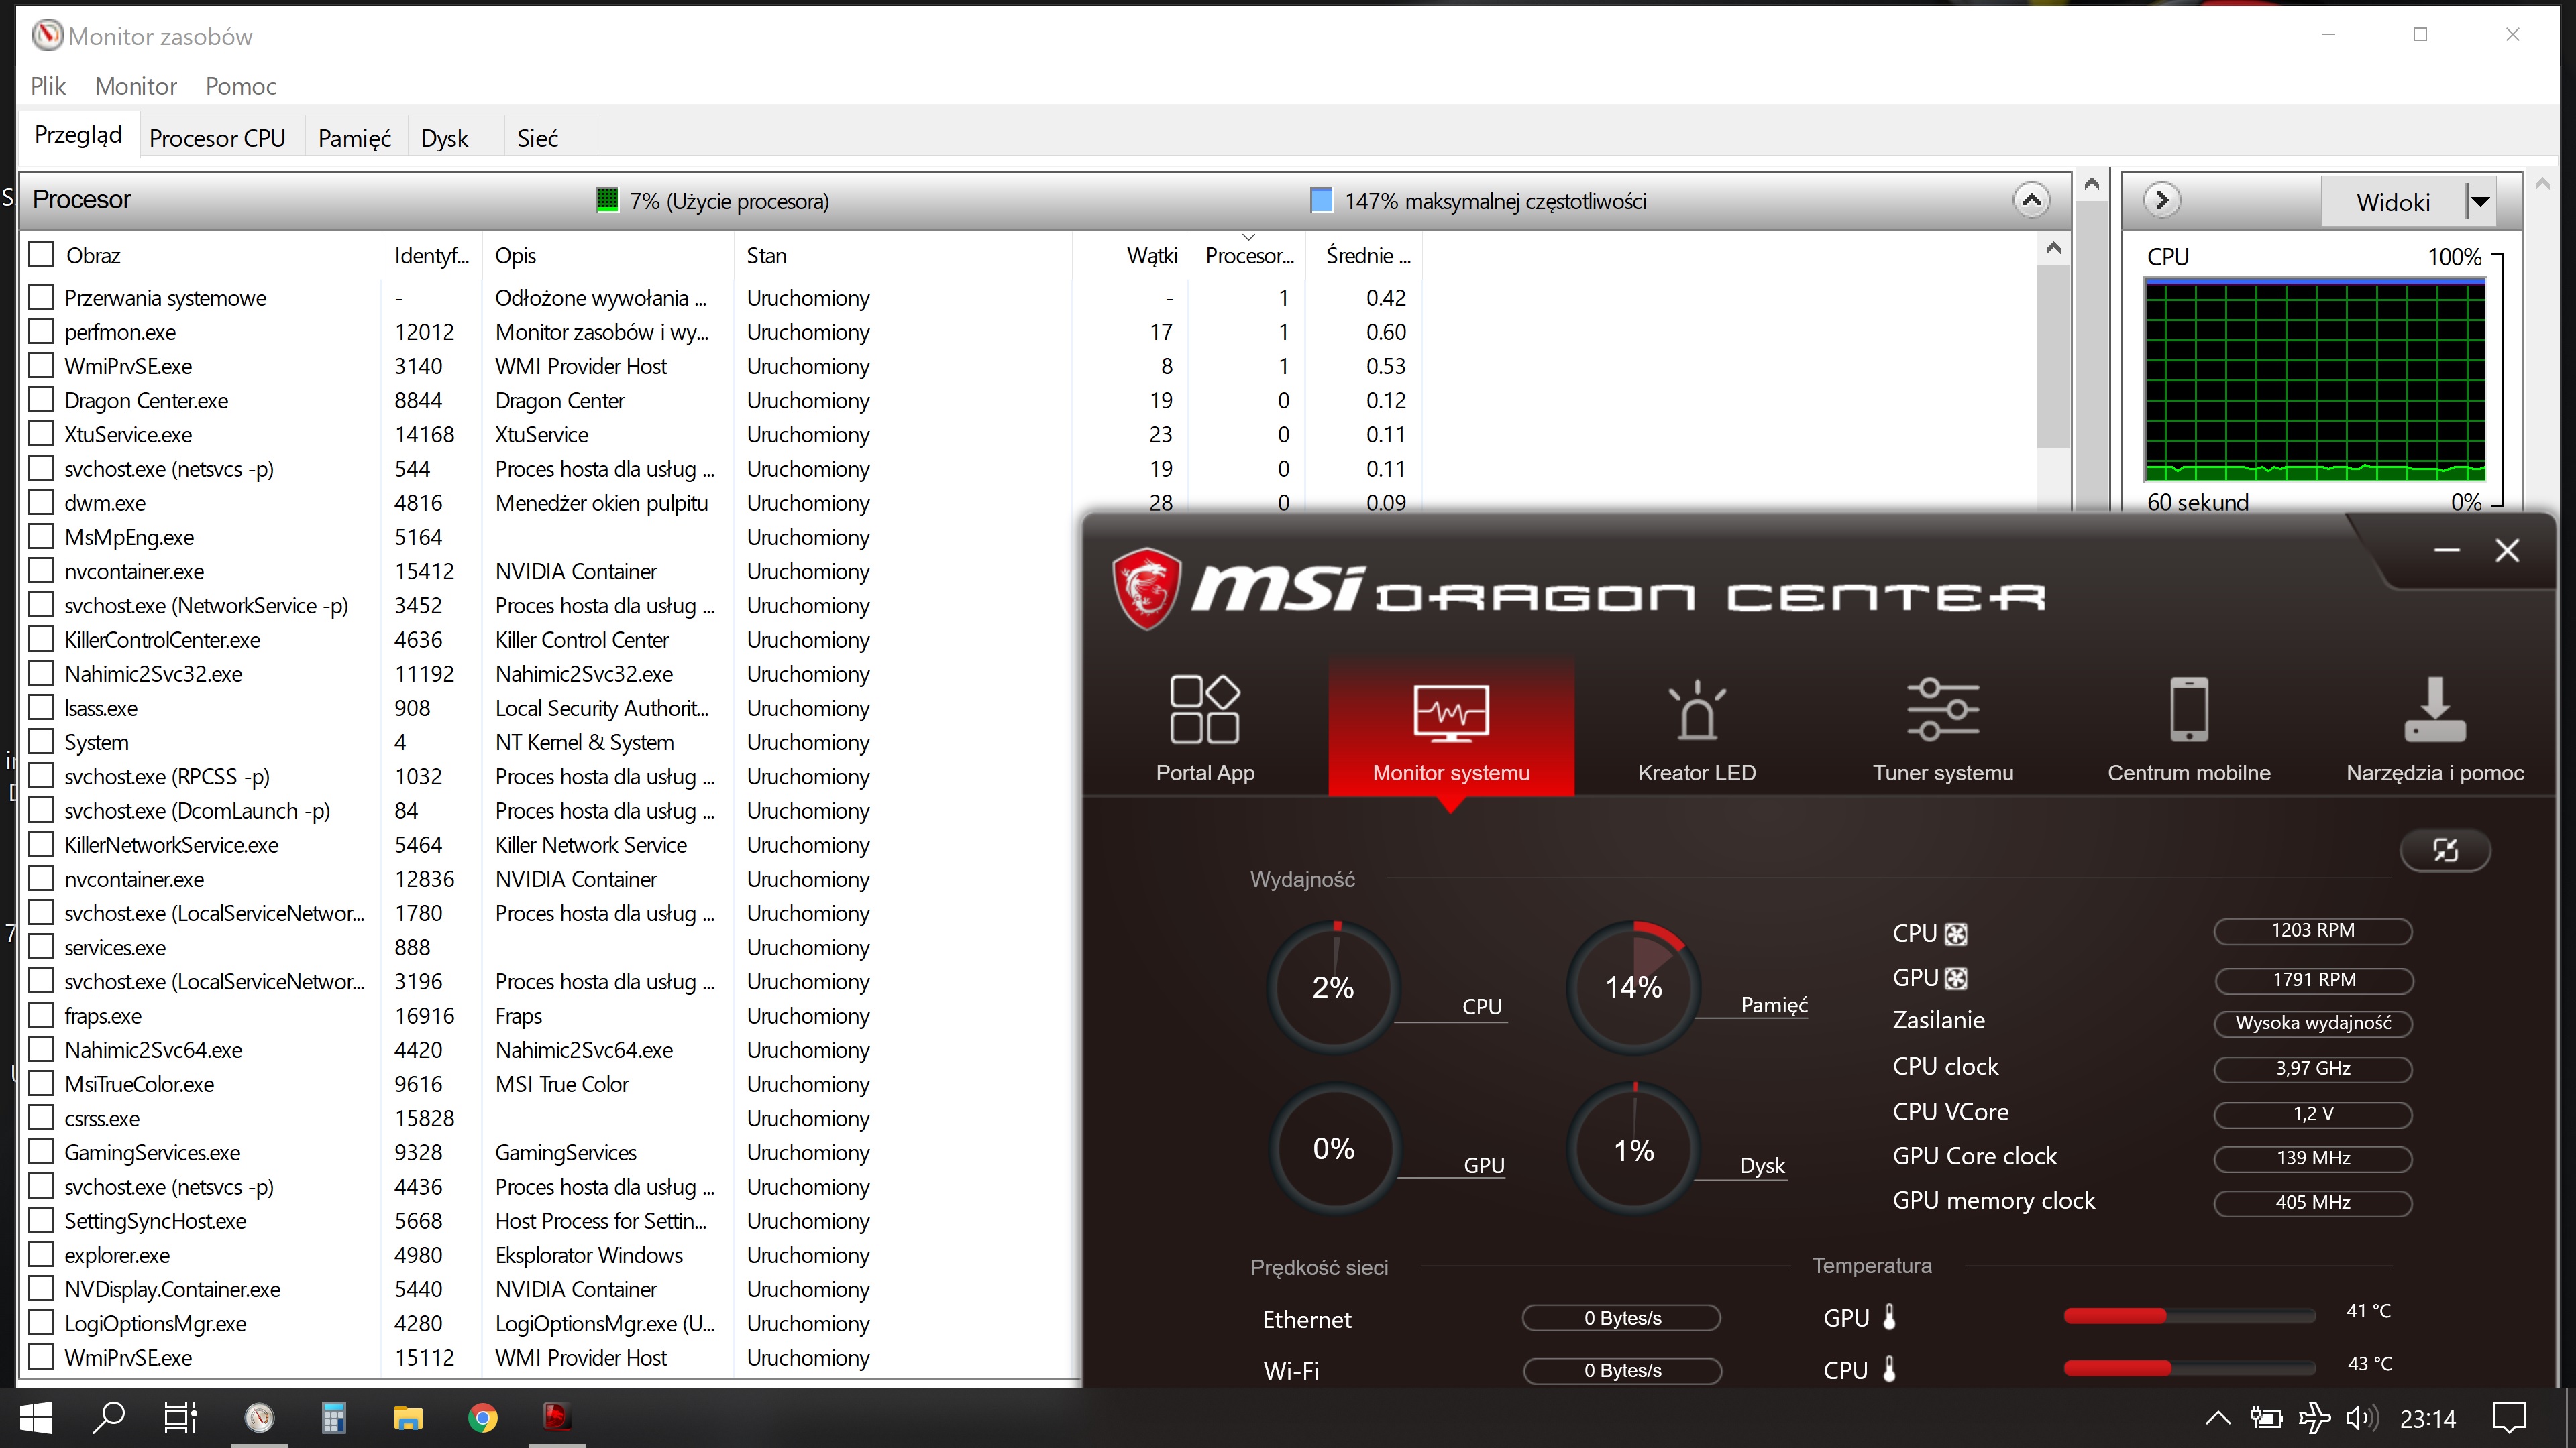Image resolution: width=2576 pixels, height=1448 pixels.
Task: Collapse the graphs pane arrow button
Action: tap(2162, 200)
